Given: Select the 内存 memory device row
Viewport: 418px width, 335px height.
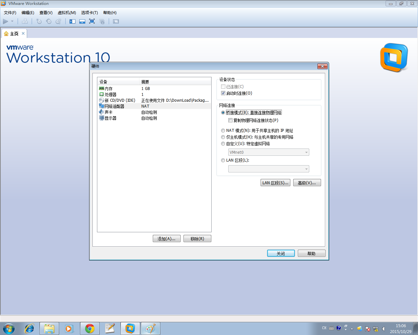Looking at the screenshot, I should click(x=154, y=89).
